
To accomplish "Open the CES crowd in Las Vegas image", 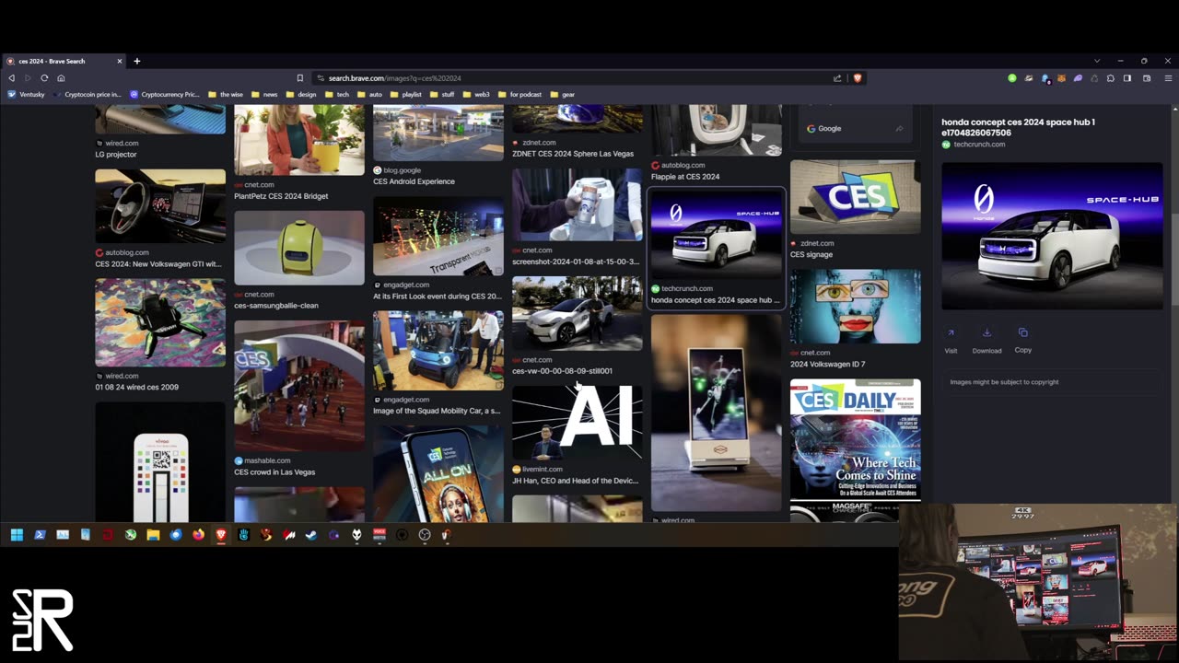I will 298,385.
